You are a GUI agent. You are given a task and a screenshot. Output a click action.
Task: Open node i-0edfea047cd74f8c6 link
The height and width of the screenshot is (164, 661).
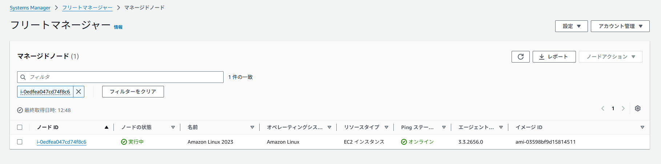[x=61, y=142]
